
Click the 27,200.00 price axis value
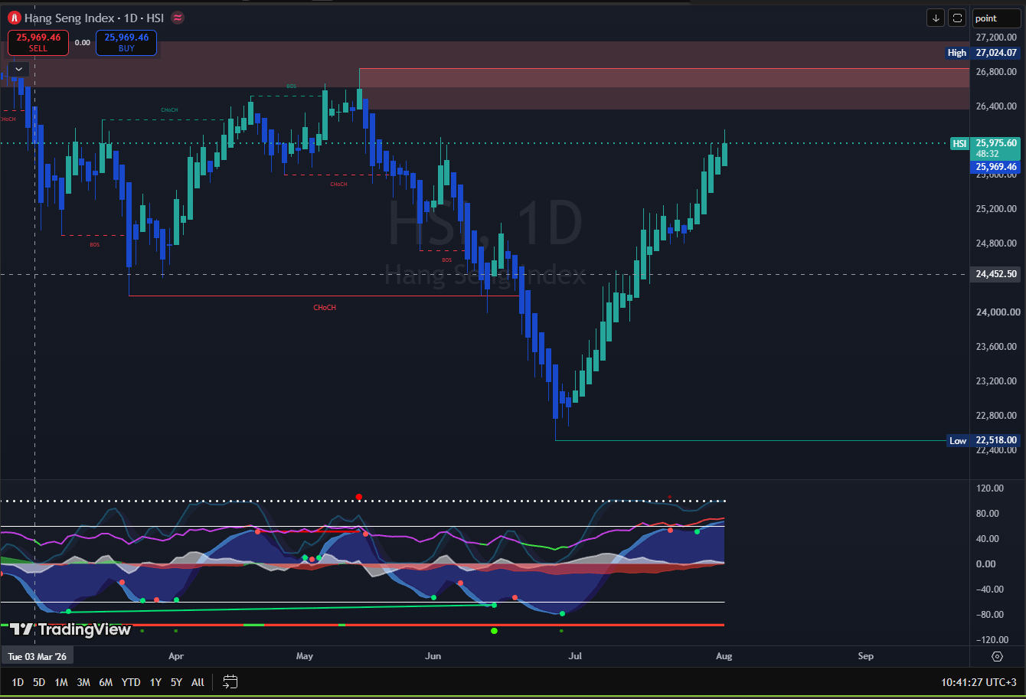(996, 37)
